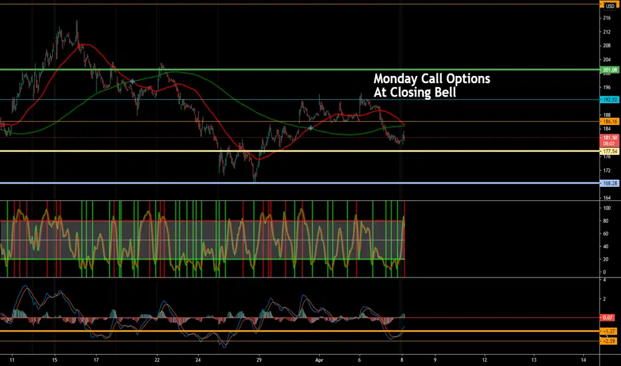Click the 40 tick on the stochastic axis

[606, 246]
